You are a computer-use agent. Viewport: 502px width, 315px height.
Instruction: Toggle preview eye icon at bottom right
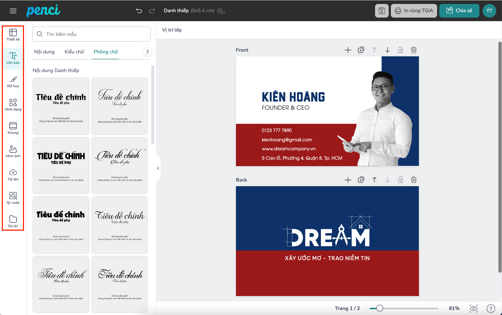(x=474, y=309)
